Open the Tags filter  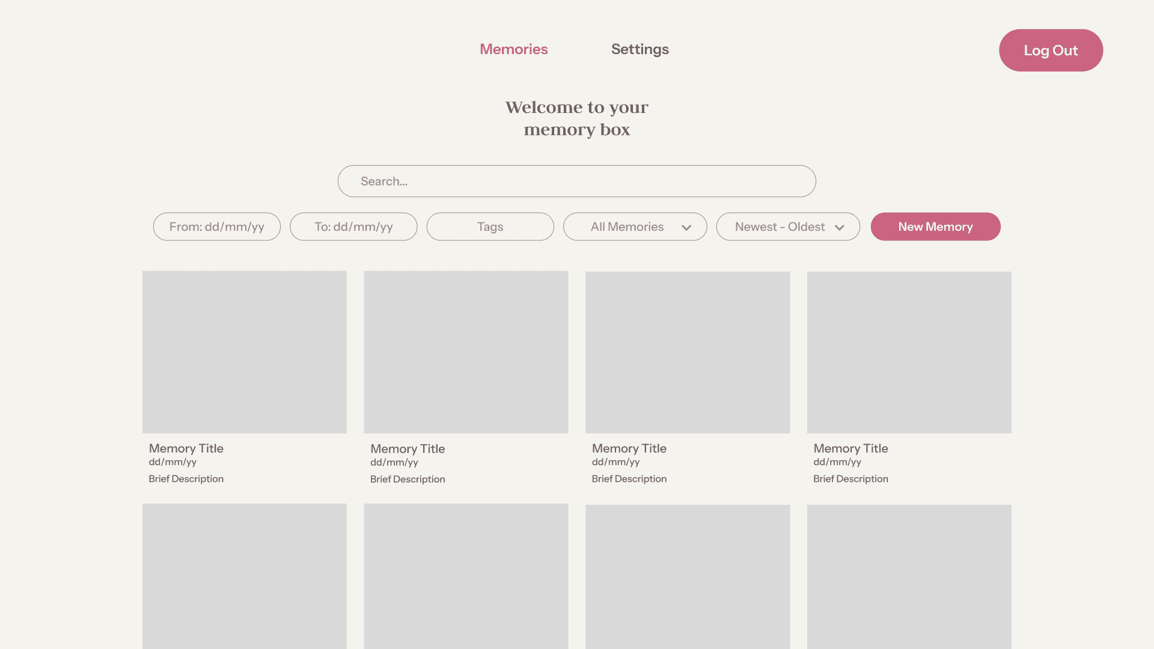[x=490, y=227]
